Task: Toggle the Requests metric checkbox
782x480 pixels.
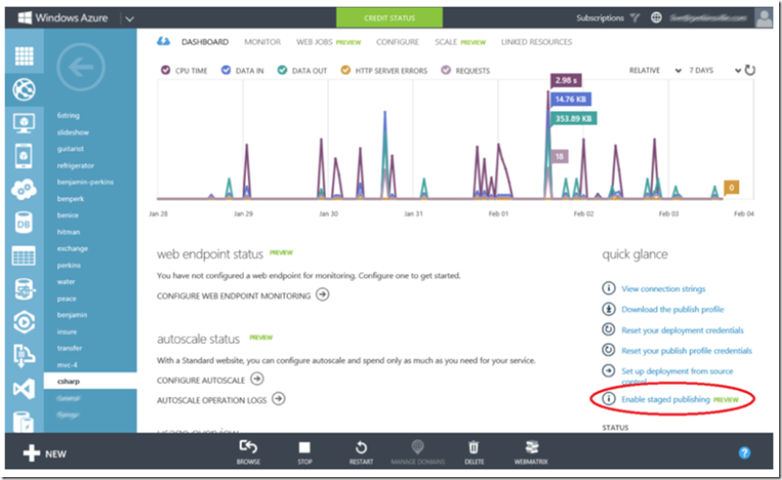Action: pyautogui.click(x=446, y=70)
